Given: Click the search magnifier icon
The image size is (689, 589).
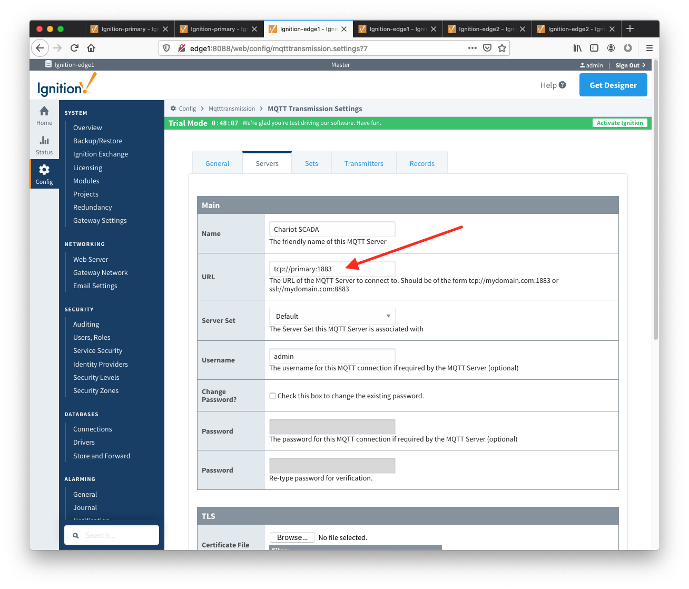Looking at the screenshot, I should [76, 535].
